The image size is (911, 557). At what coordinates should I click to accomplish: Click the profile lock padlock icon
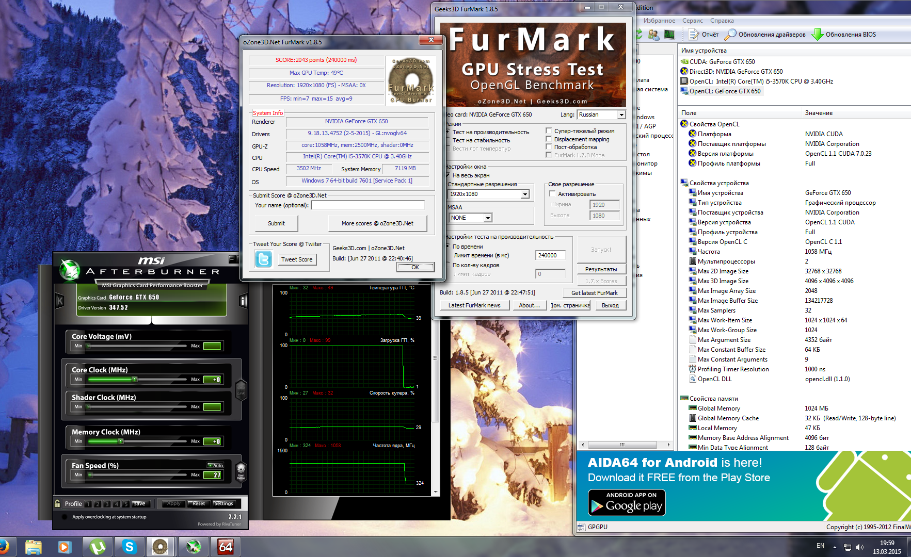pyautogui.click(x=57, y=503)
